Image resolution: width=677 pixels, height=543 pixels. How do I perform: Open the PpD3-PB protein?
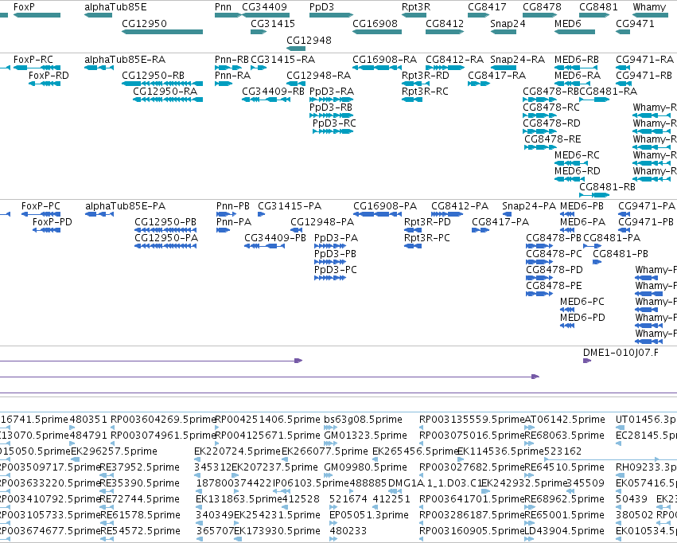[330, 262]
